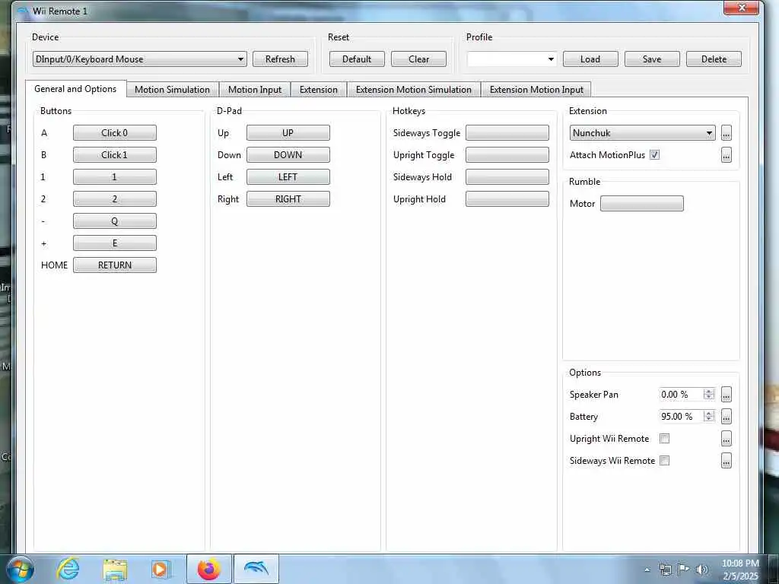Screen dimensions: 779x584
Task: Click the mapping for button 2
Action: pos(115,198)
